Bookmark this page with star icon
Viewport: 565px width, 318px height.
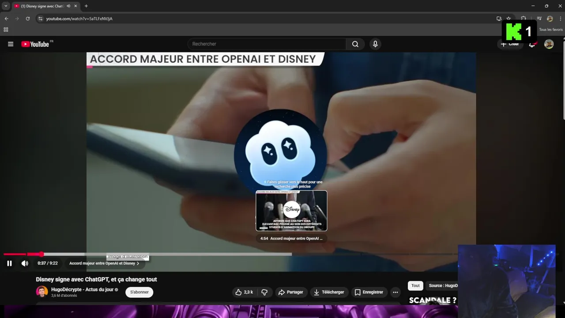(x=508, y=19)
